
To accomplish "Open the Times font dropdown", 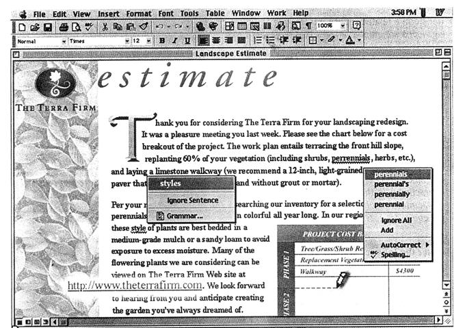I will coord(127,41).
